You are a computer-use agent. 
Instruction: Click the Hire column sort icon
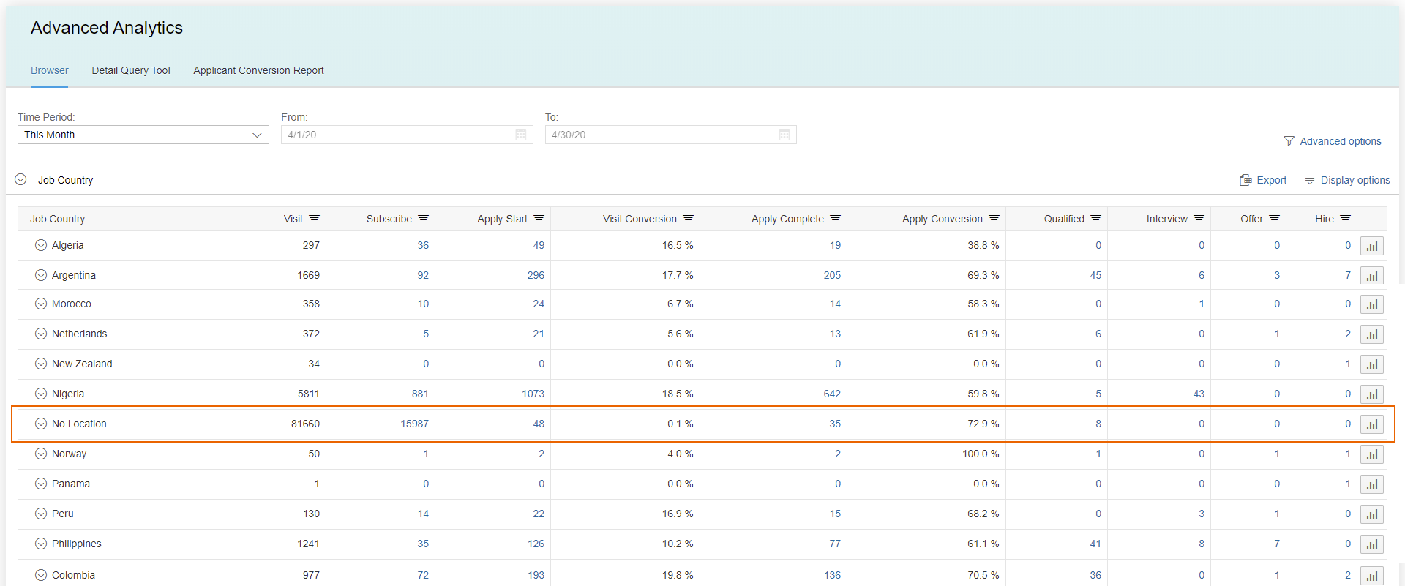tap(1345, 219)
